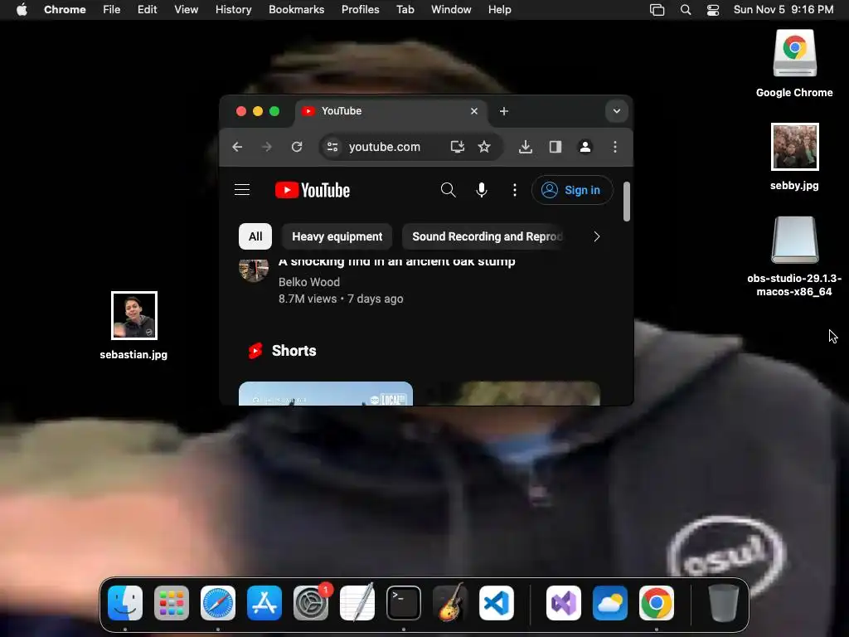Close the YouTube tab
The width and height of the screenshot is (849, 637).
coord(474,111)
